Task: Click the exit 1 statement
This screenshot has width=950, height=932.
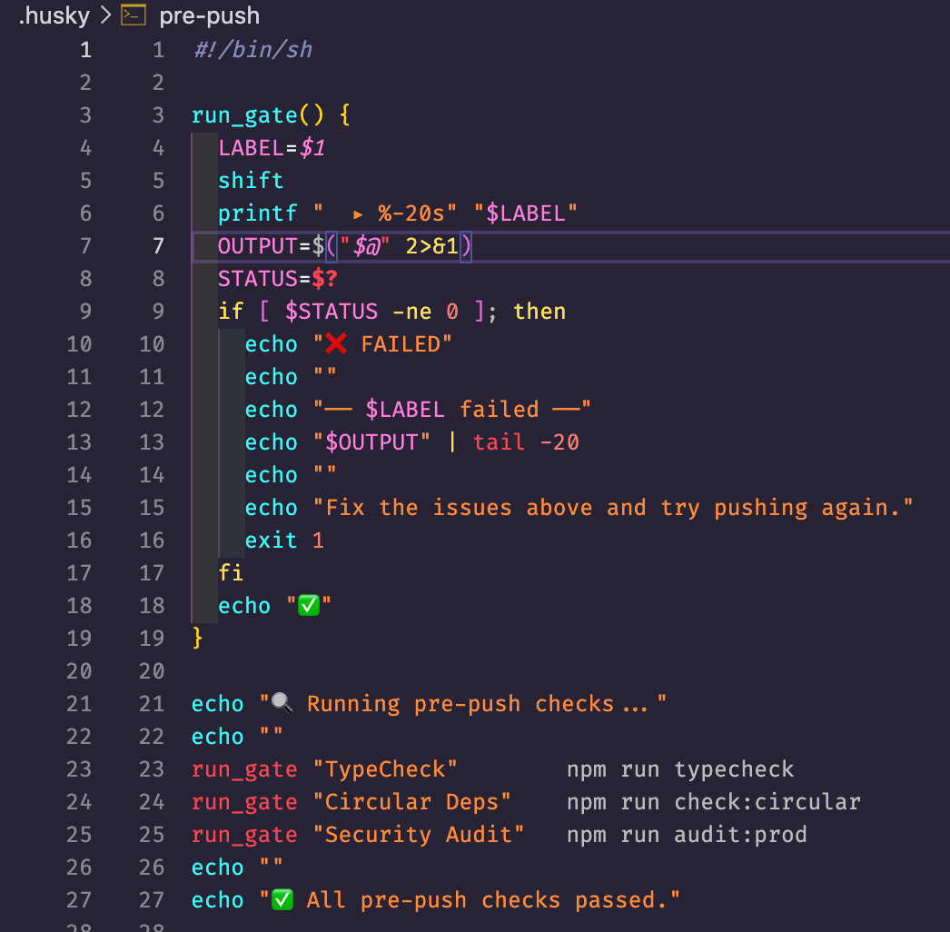Action: pos(285,540)
